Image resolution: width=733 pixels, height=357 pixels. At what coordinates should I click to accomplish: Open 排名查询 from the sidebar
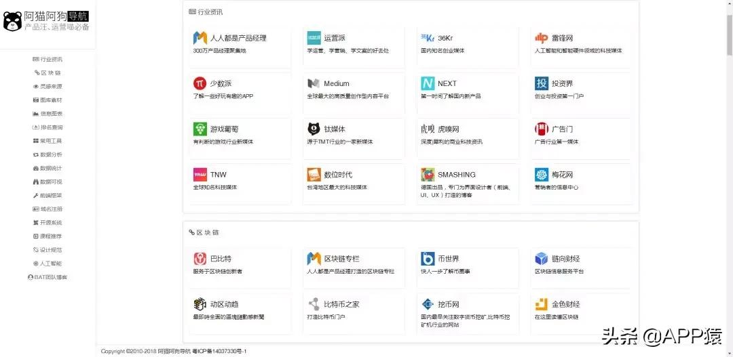48,127
